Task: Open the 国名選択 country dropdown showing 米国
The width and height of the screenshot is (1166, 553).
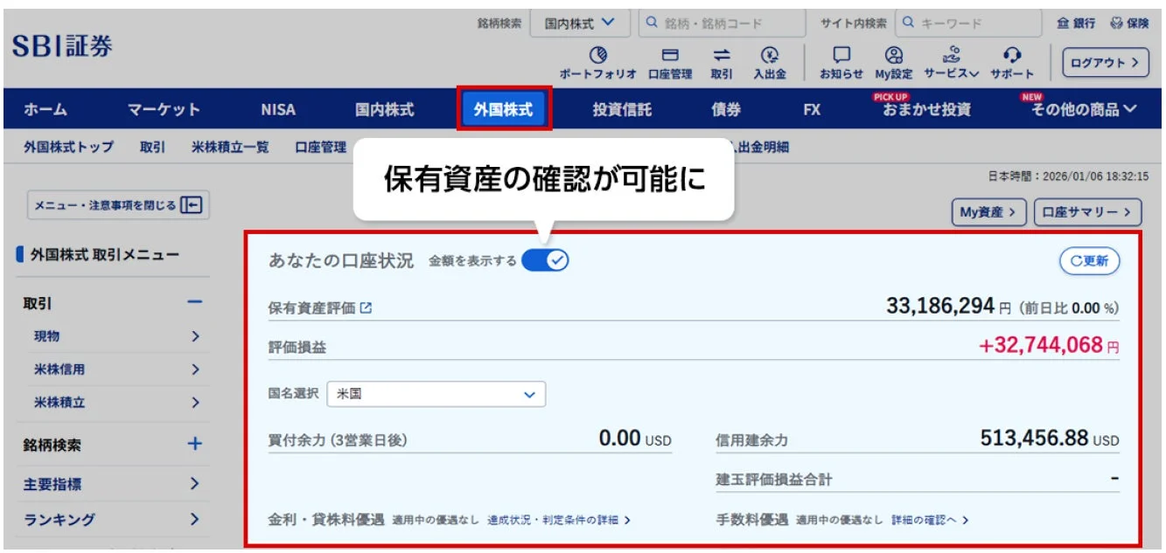Action: tap(437, 394)
